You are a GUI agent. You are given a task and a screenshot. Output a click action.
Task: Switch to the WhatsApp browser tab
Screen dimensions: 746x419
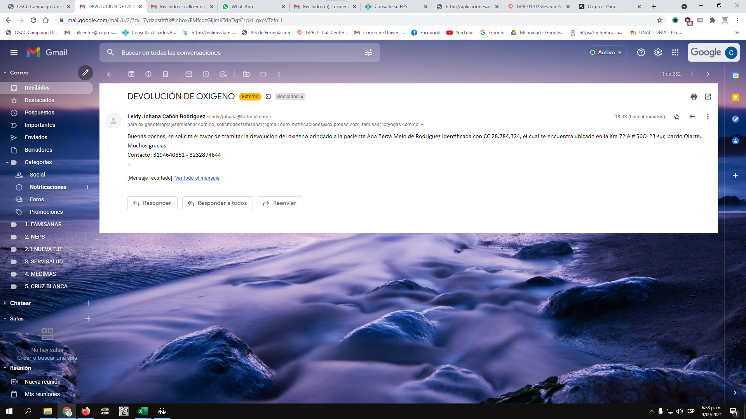(x=253, y=7)
